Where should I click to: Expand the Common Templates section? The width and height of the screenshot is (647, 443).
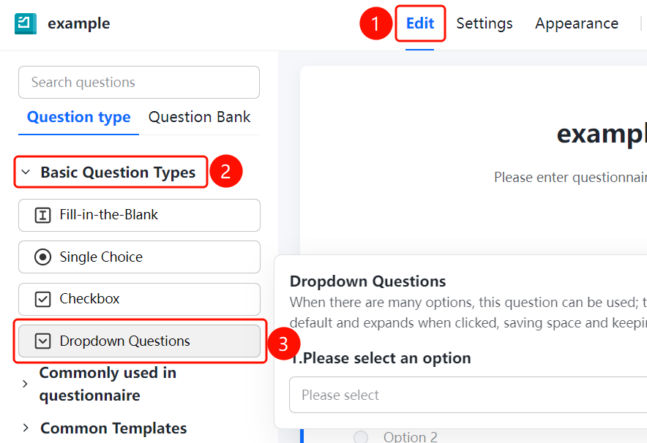click(26, 428)
